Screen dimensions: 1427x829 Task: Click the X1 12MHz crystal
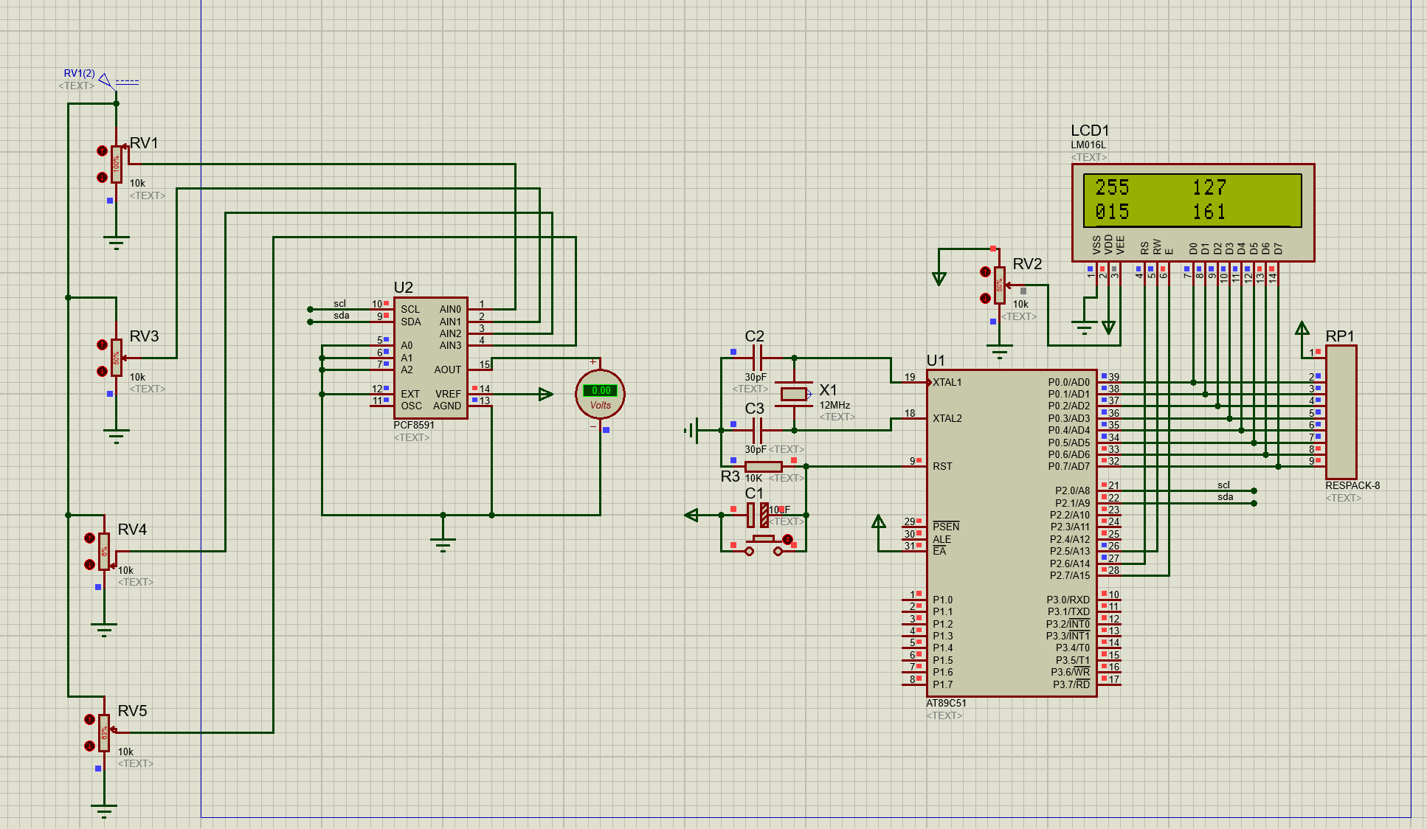tap(794, 394)
